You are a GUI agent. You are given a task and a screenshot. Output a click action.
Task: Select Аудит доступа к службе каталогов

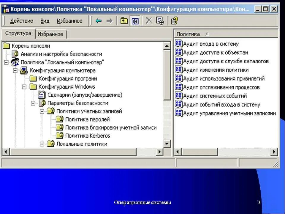pos(226,61)
